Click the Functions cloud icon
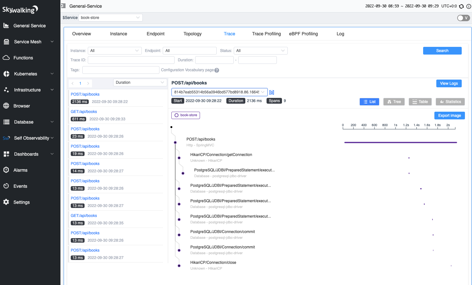The image size is (472, 285). pos(6,58)
